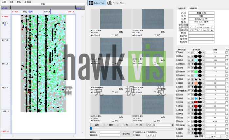
Task: Click 定位缺陷 locate defect button
Action: pyautogui.click(x=126, y=134)
